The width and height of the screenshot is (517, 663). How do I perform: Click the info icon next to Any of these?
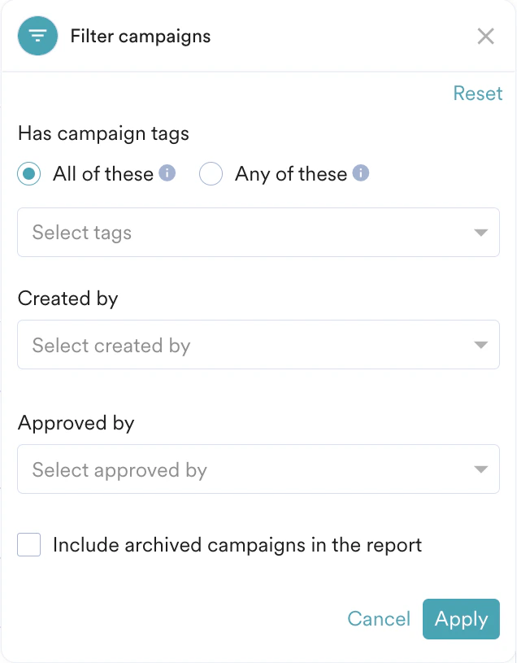359,173
